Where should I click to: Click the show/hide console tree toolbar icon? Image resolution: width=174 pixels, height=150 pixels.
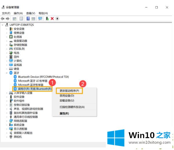[x=14, y=19]
